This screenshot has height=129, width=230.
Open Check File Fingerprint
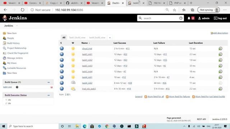(x=18, y=53)
